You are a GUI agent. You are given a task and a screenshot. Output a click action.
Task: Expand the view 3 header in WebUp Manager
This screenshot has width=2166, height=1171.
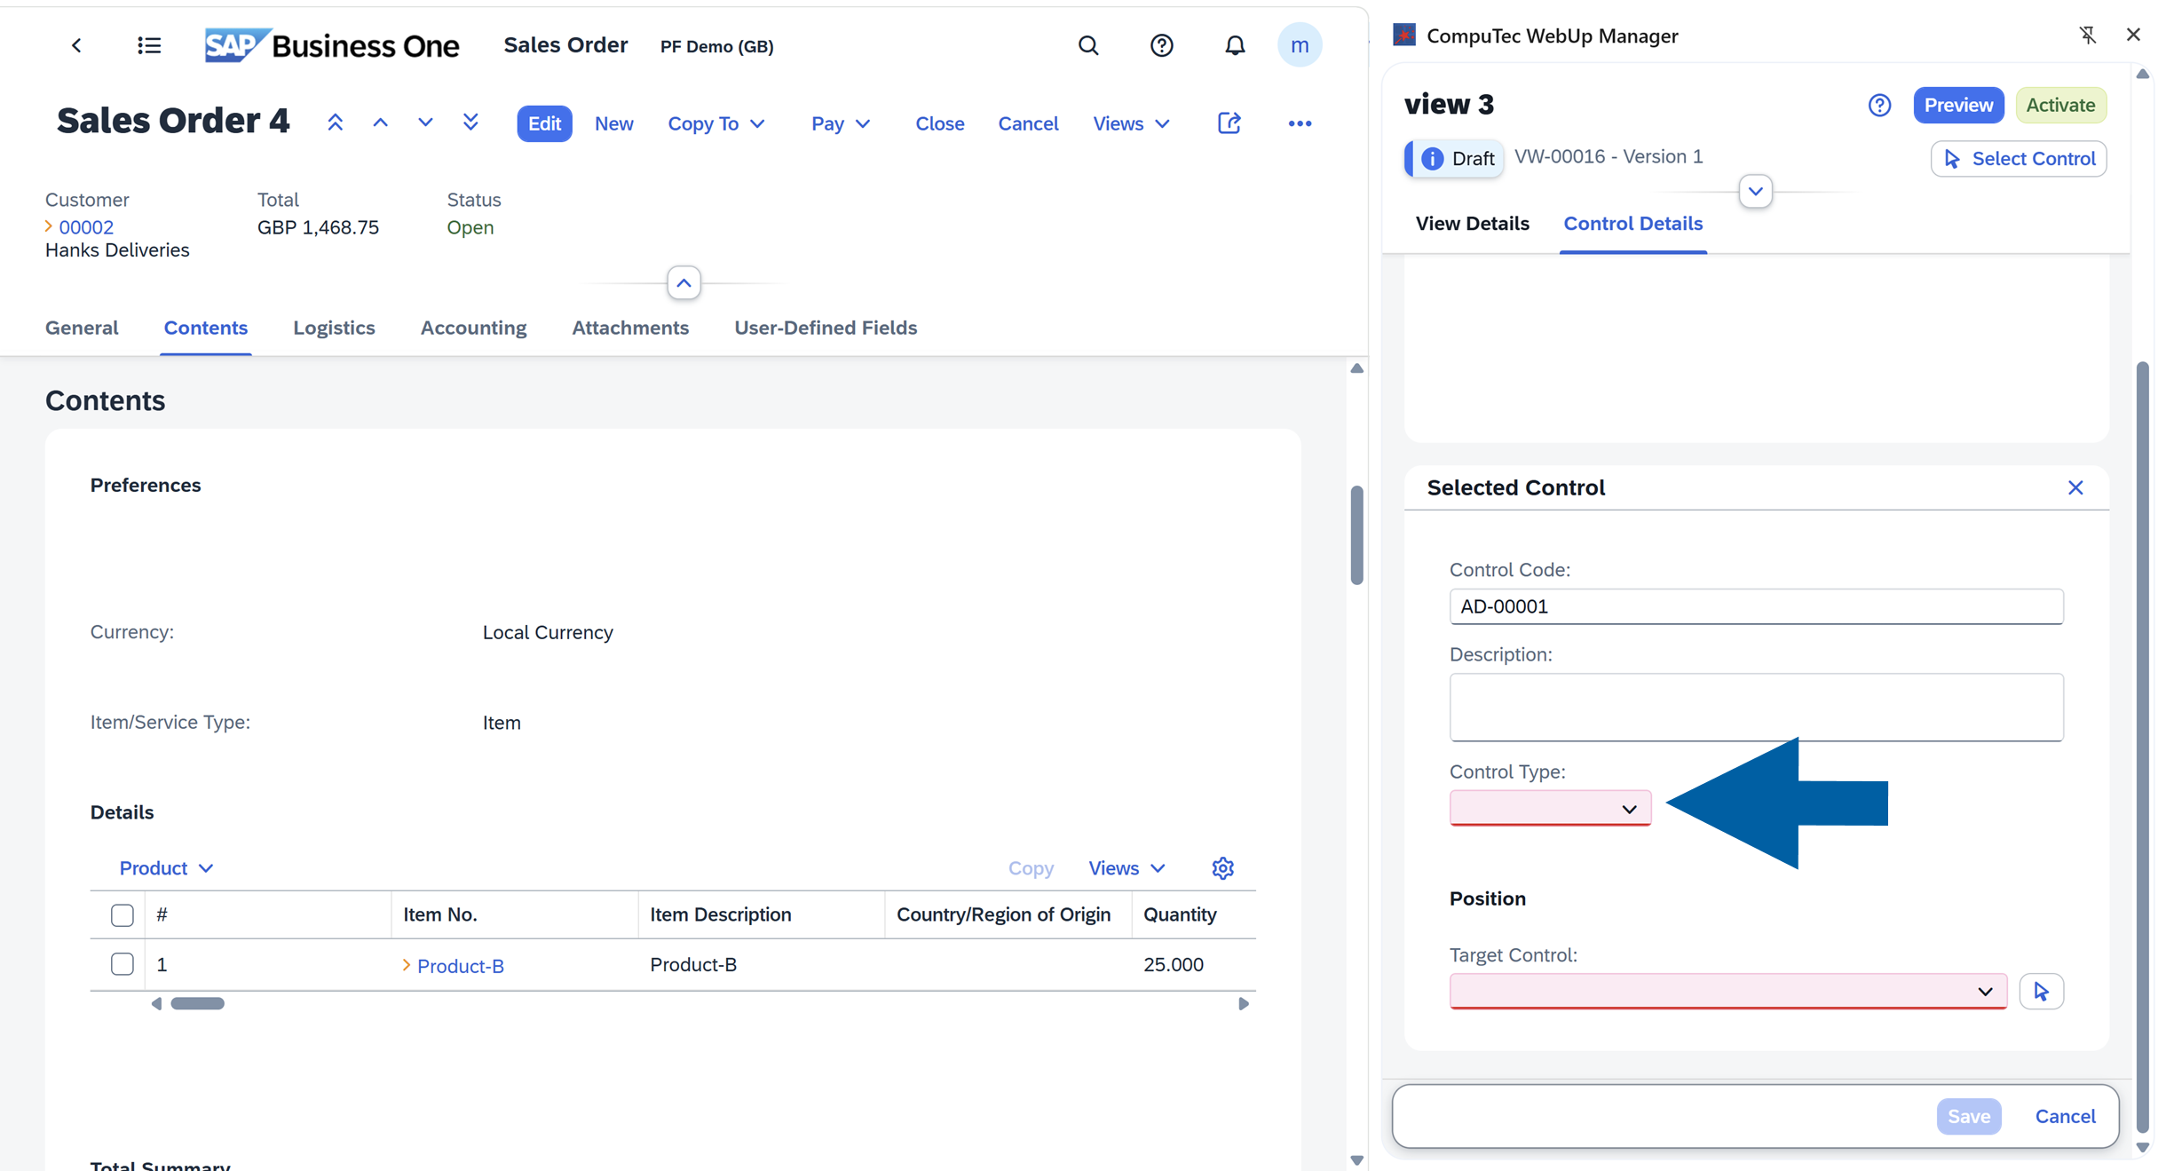tap(1755, 192)
